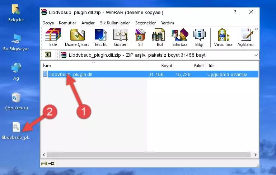Open the Komutlar menu
276x175 pixels.
point(67,23)
